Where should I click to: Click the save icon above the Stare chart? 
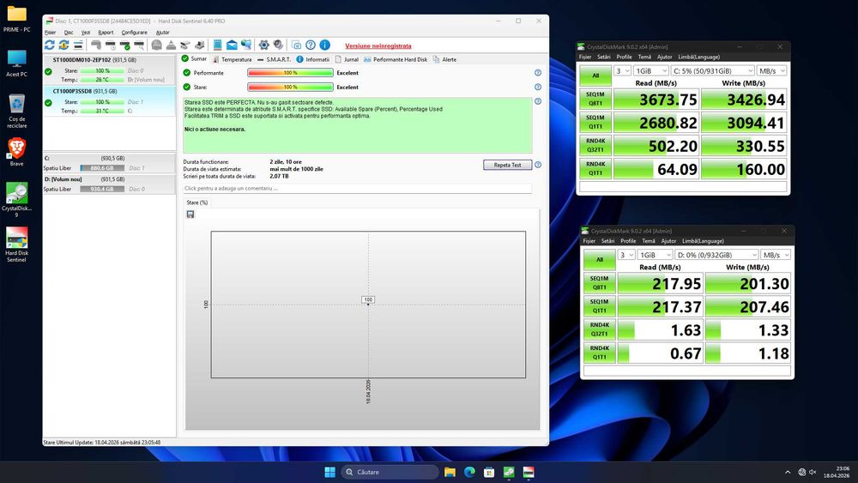(x=190, y=214)
